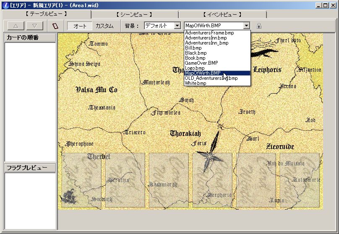Image resolution: width=339 pixels, height=234 pixels.
Task: Click the red card icon in toolbar
Action: (55, 26)
